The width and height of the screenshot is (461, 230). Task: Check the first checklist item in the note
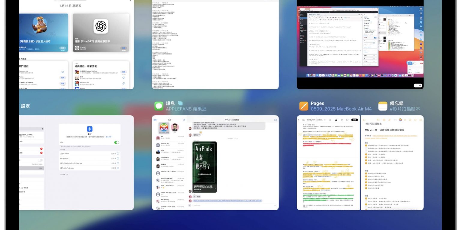(x=366, y=146)
